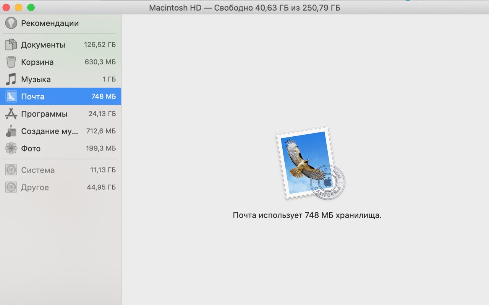This screenshot has height=305, width=489.
Task: Click the Фото flower icon
Action: click(11, 148)
